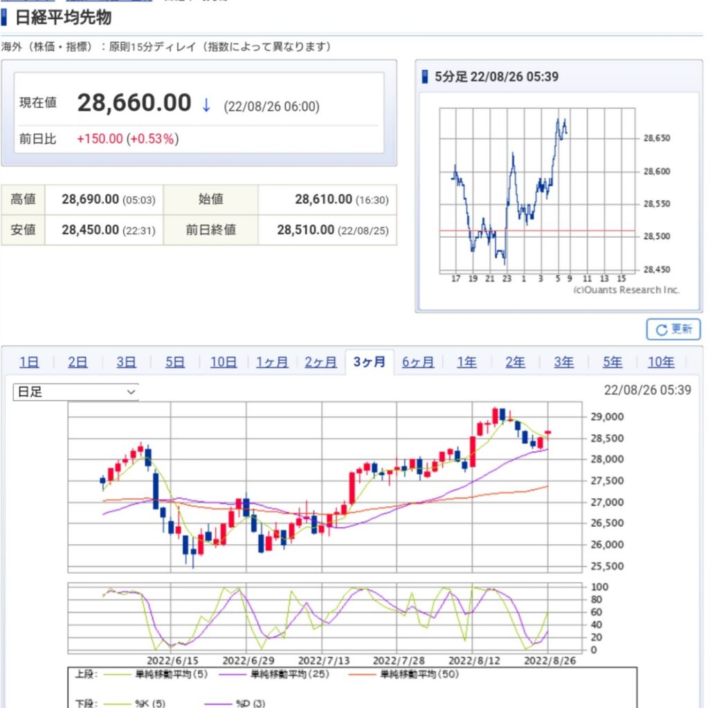Click the 更新 refresh button

tap(673, 329)
